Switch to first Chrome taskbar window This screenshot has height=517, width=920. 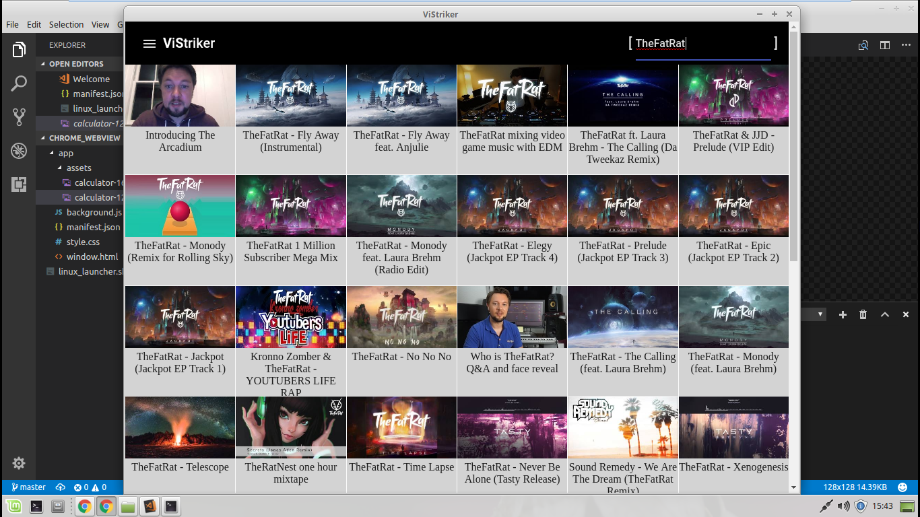[x=84, y=506]
